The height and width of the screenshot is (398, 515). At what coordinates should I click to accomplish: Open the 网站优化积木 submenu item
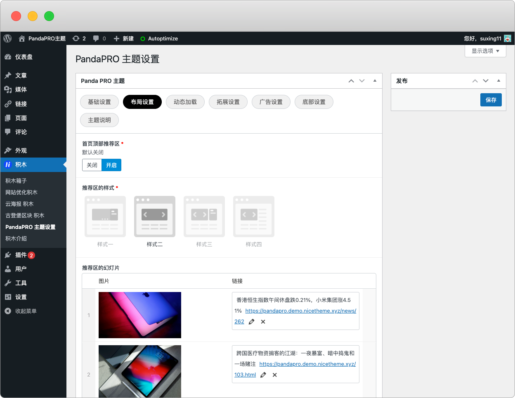[21, 192]
